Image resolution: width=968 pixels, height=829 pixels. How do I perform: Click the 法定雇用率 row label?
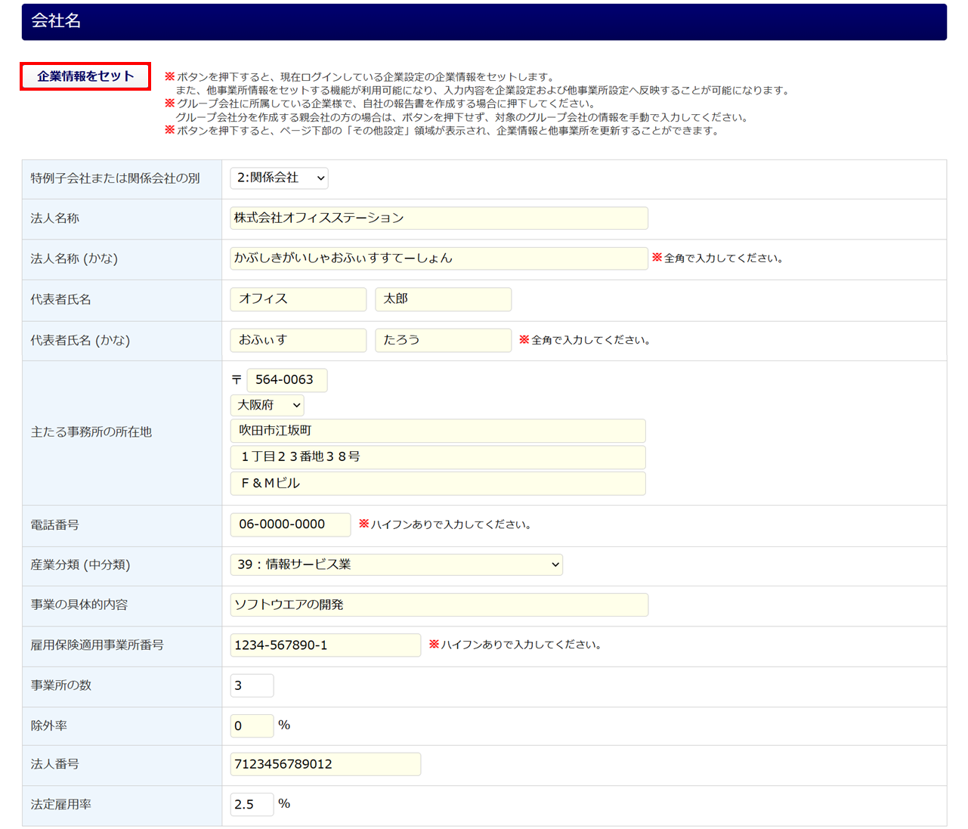point(61,805)
